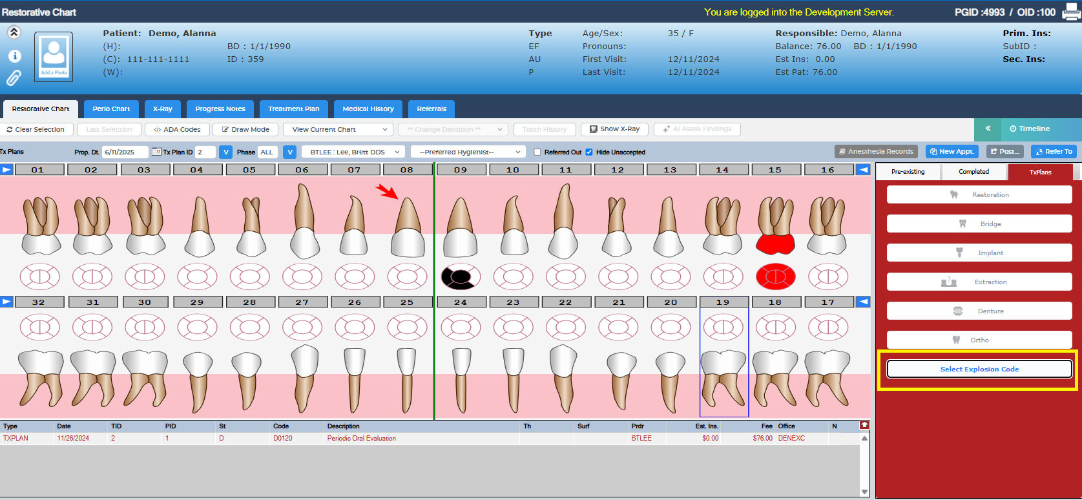1082x500 pixels.
Task: Click Clear Selection button
Action: click(36, 129)
